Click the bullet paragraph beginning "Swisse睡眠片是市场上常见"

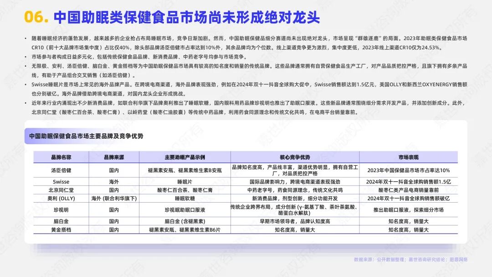[x=249, y=89]
